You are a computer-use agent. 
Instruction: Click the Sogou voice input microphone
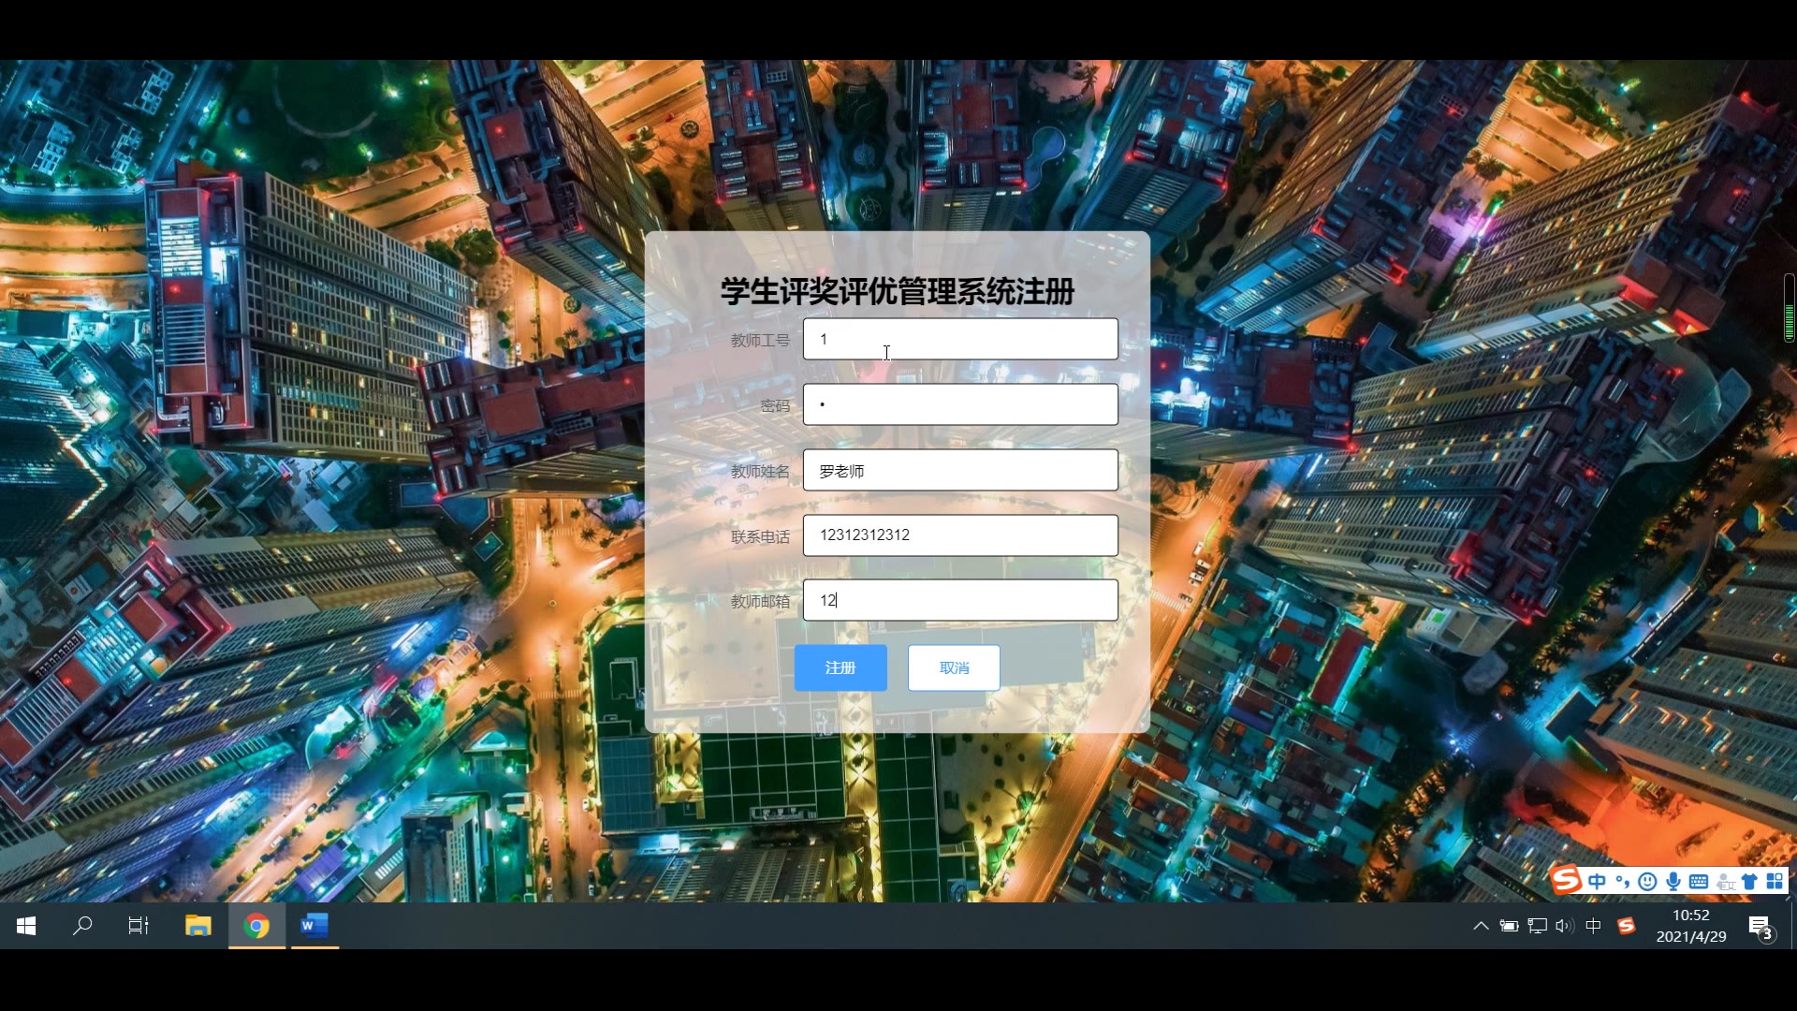click(x=1673, y=881)
